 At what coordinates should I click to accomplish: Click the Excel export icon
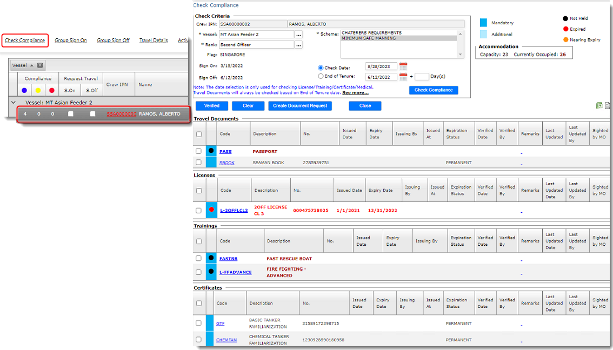point(599,106)
